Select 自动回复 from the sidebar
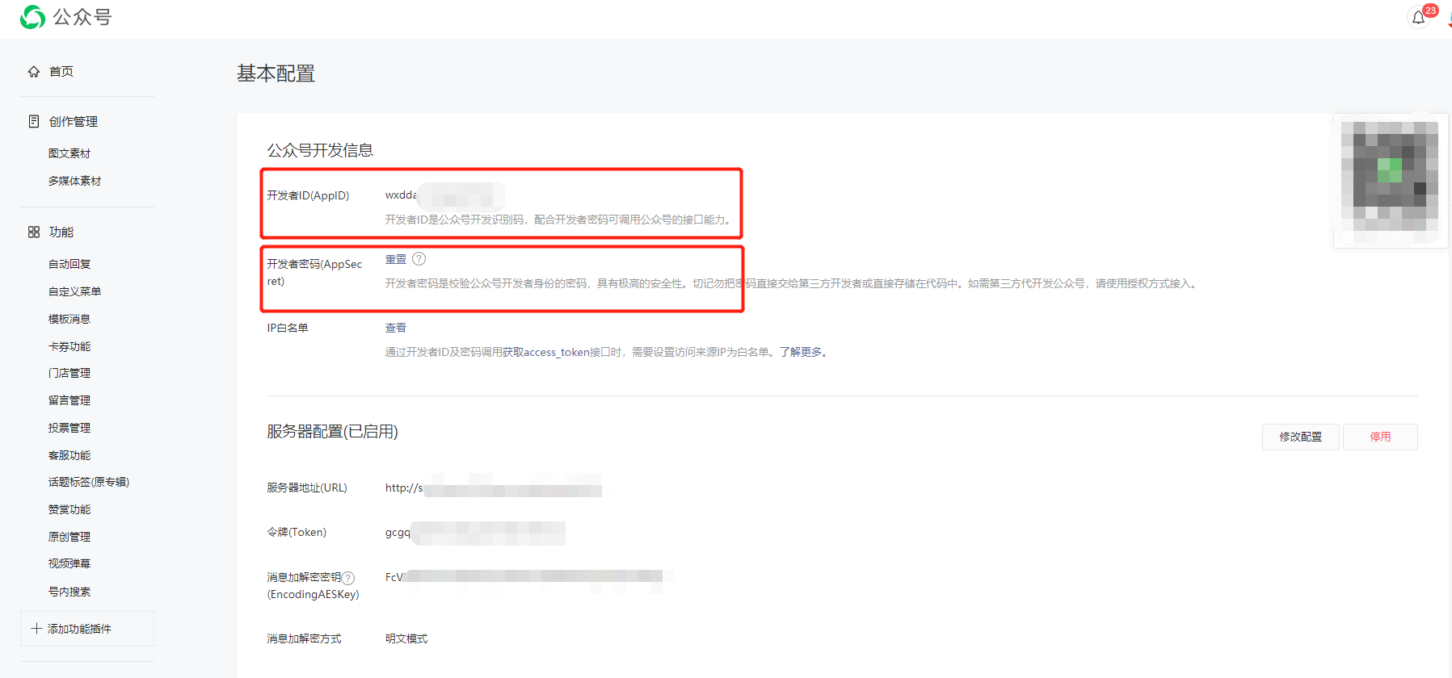The image size is (1452, 678). click(x=69, y=264)
